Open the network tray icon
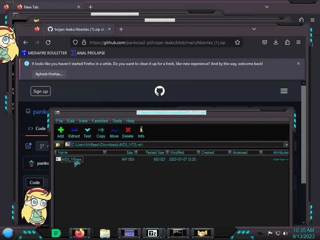The width and height of the screenshot is (320, 240). (278, 233)
